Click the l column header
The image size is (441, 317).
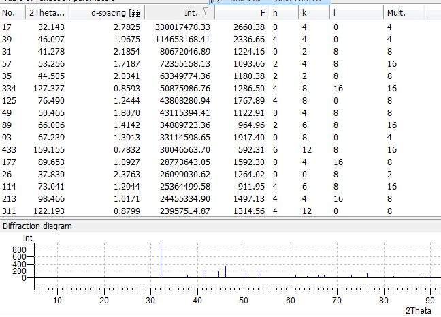[x=357, y=13]
